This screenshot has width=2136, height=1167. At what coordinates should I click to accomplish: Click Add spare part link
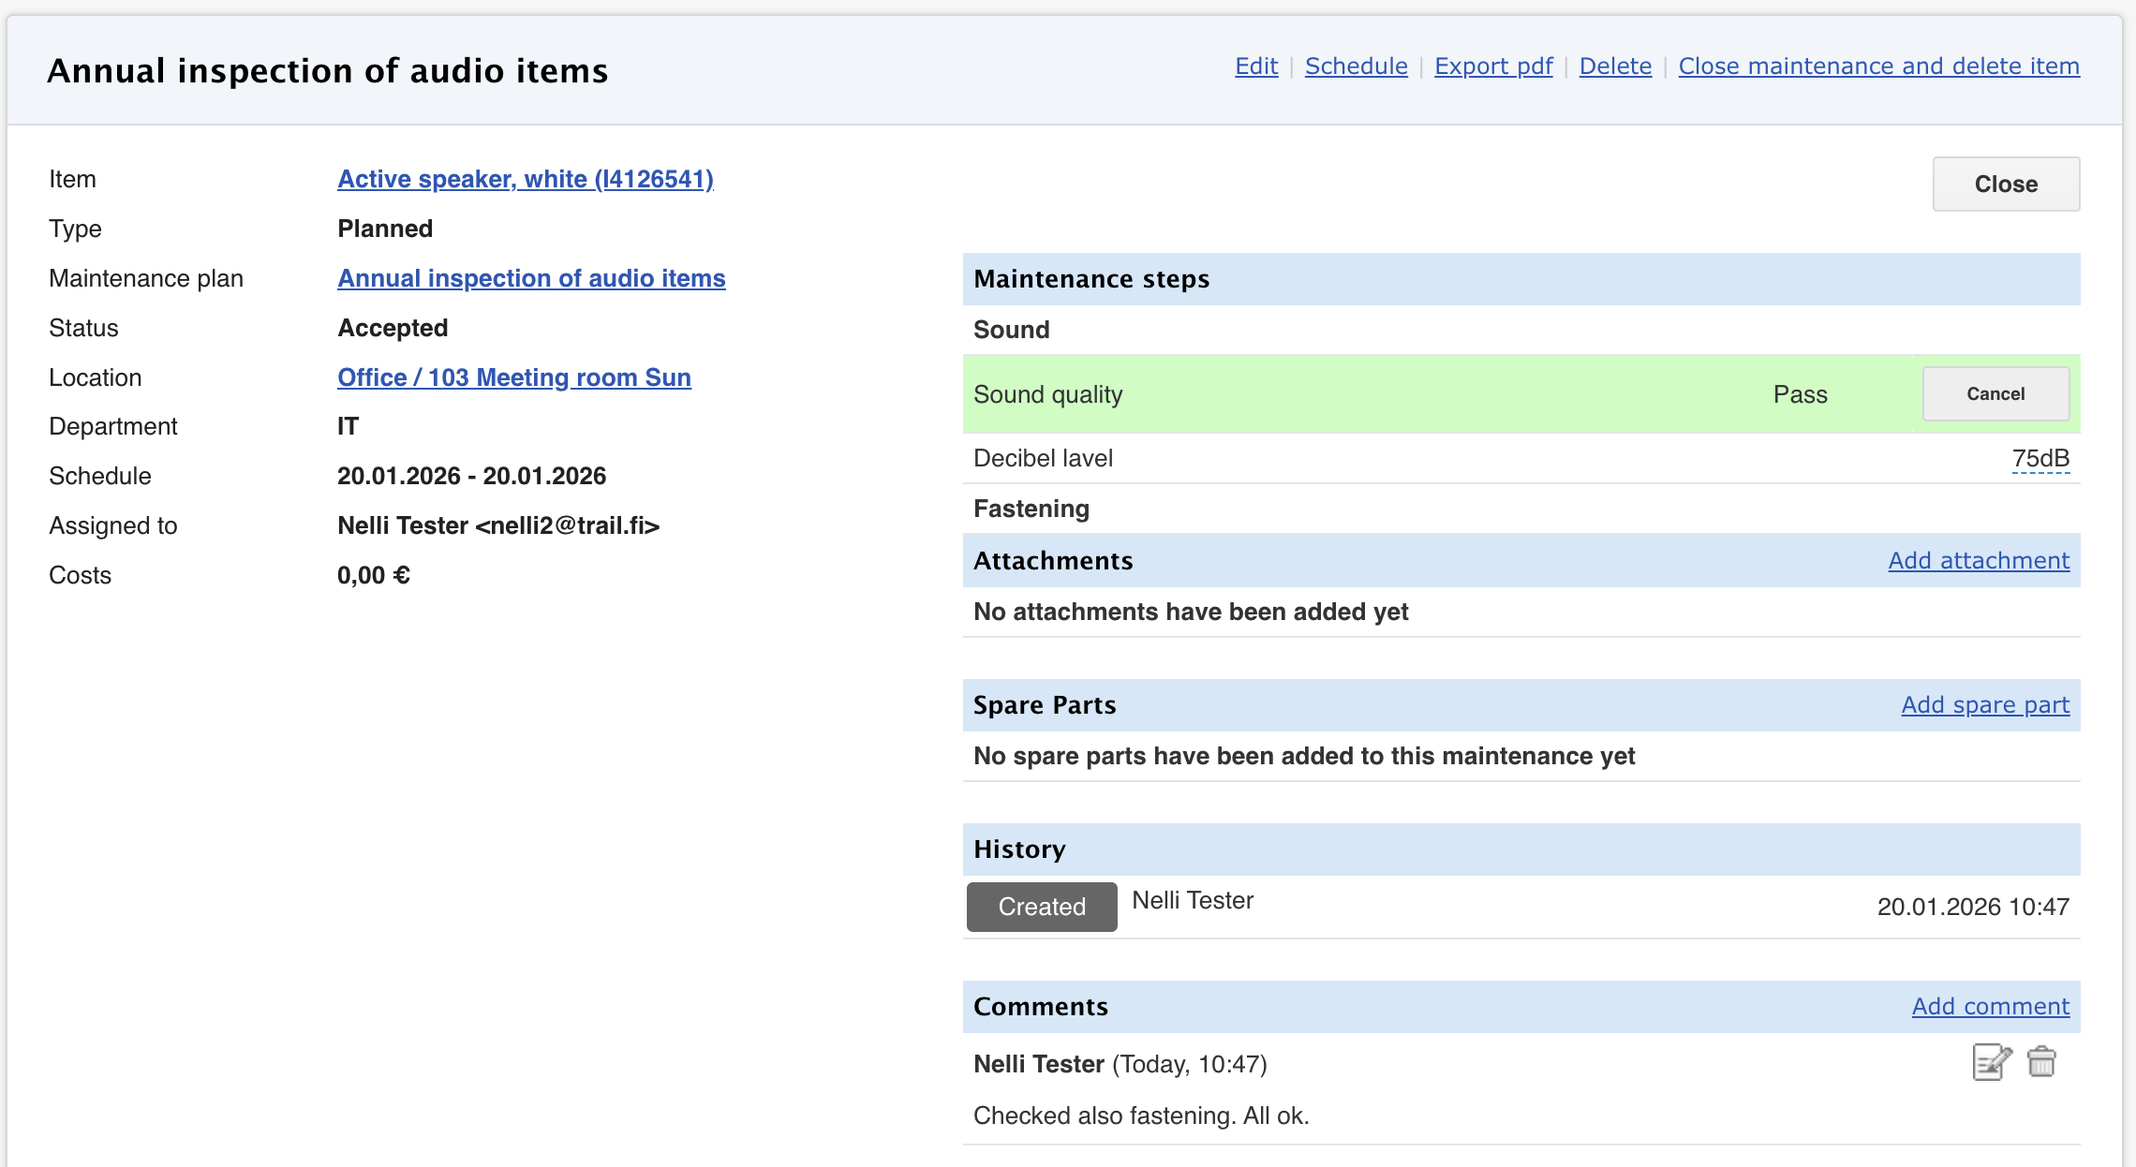1985,705
